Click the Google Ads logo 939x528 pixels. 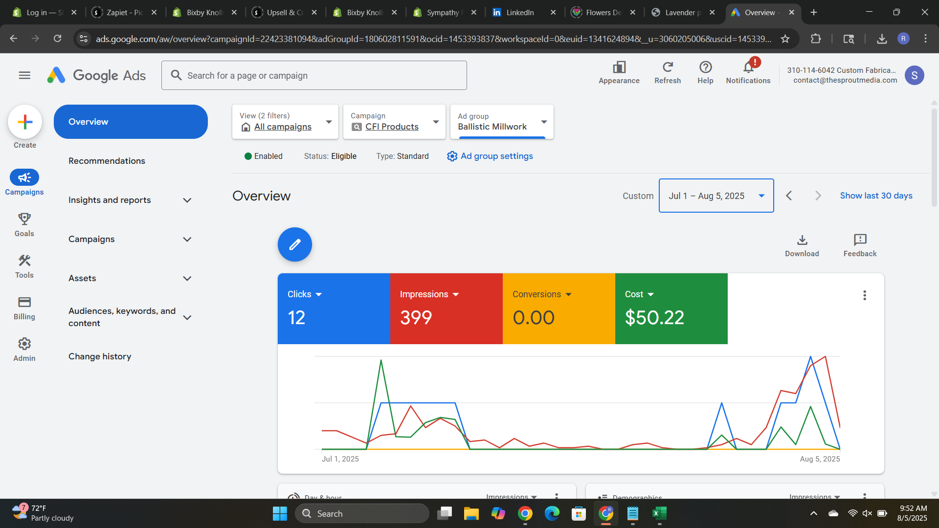click(x=96, y=75)
